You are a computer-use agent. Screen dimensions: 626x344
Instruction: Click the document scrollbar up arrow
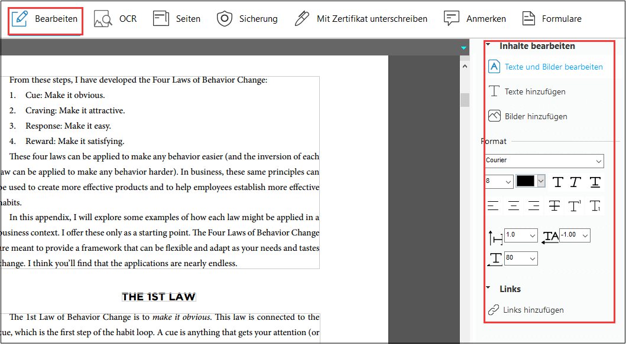(465, 67)
